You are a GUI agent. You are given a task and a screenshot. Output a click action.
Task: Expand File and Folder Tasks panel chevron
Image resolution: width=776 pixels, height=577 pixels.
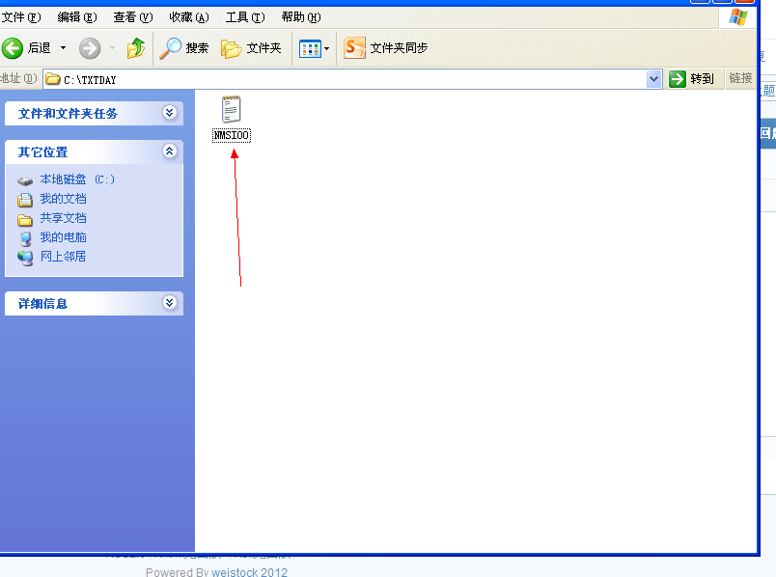click(x=169, y=113)
